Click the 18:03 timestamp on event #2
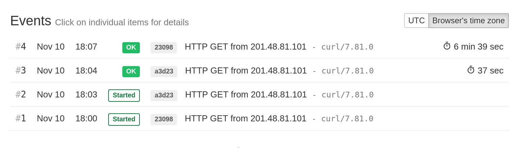The height and width of the screenshot is (148, 519). pyautogui.click(x=86, y=95)
